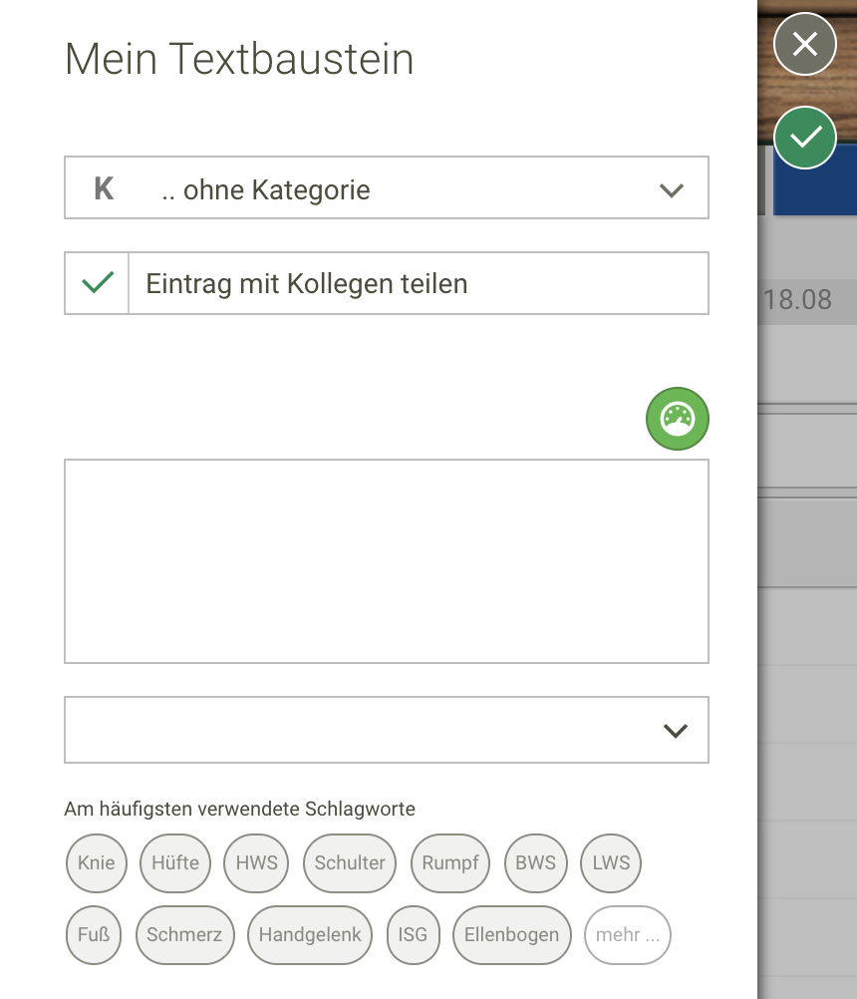Pick the 'LWS' tag
Viewport: 857px width, 999px height.
coord(610,863)
